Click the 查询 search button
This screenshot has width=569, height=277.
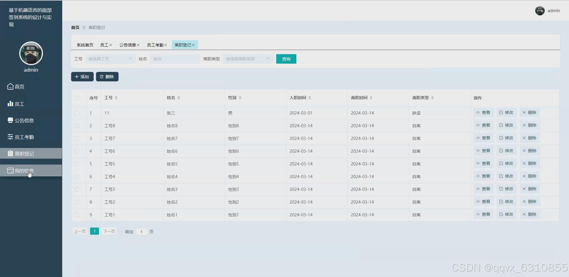tap(286, 59)
